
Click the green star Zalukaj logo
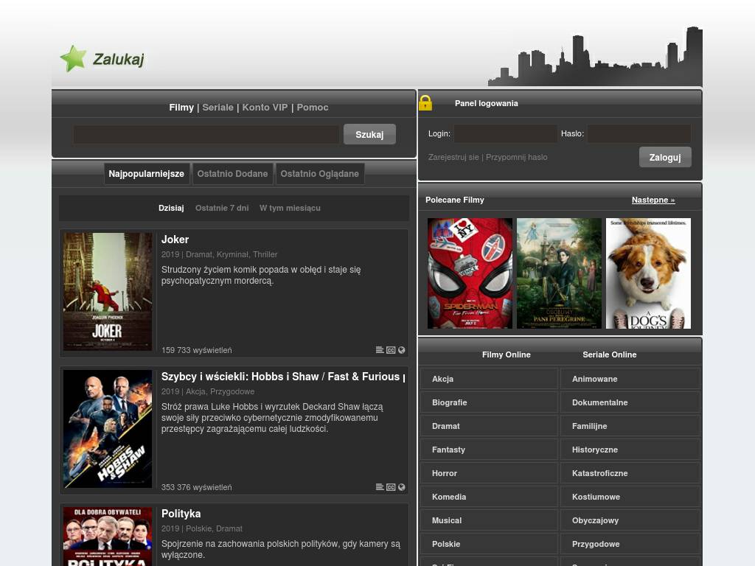tap(73, 59)
